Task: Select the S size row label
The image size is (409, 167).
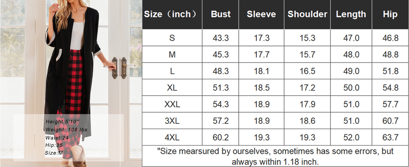Action: coord(172,38)
